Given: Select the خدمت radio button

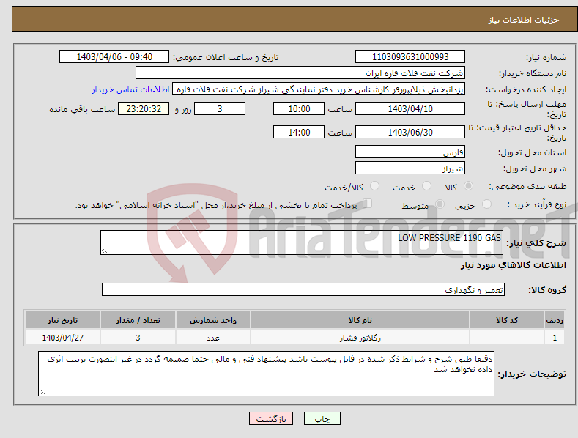Looking at the screenshot, I should 426,186.
